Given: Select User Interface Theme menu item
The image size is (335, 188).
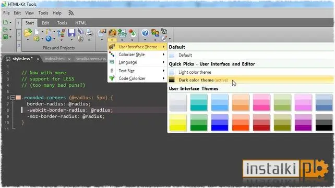Looking at the screenshot, I should tap(137, 47).
